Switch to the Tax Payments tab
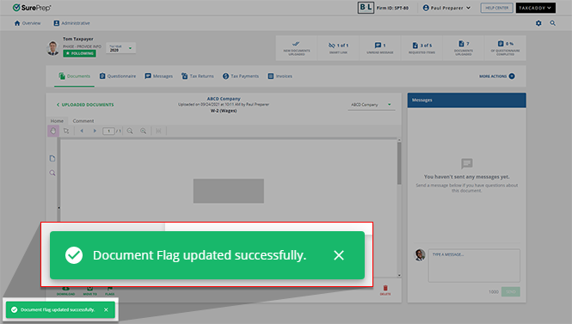This screenshot has width=572, height=324. [241, 76]
